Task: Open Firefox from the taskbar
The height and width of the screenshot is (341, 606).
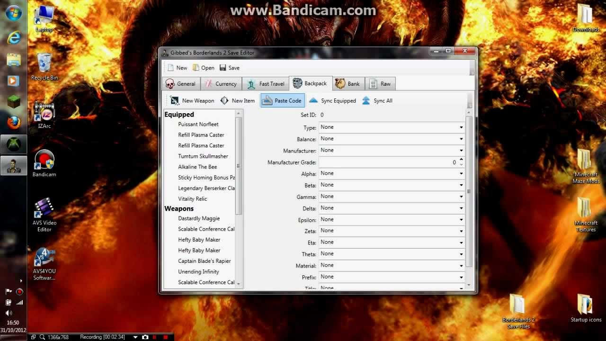Action: pyautogui.click(x=14, y=123)
